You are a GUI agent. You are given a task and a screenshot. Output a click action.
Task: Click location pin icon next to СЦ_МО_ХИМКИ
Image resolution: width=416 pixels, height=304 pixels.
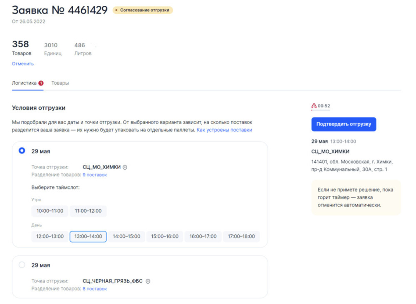(x=125, y=167)
